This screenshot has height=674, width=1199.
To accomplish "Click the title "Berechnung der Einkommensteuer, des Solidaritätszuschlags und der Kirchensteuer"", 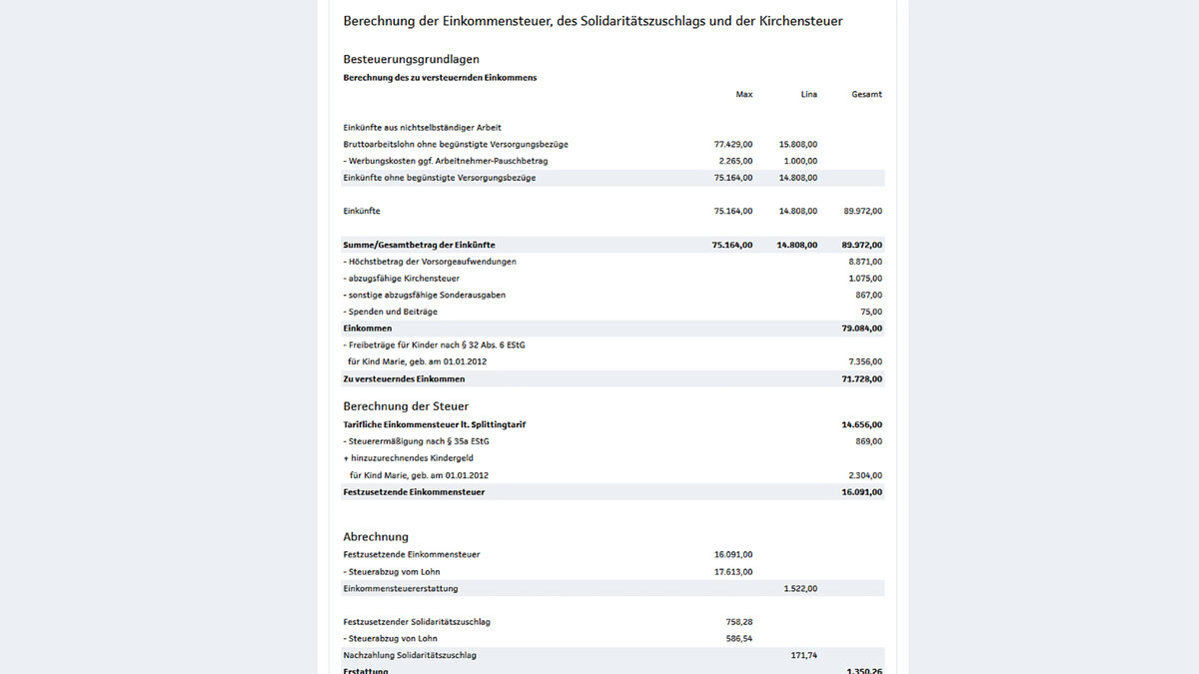I will click(593, 21).
